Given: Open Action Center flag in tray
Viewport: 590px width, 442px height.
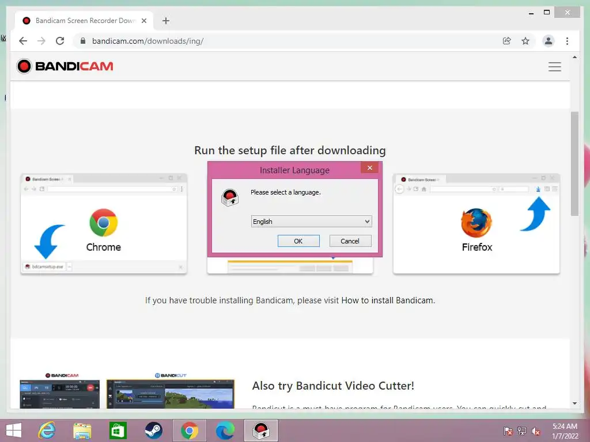Looking at the screenshot, I should tap(508, 431).
